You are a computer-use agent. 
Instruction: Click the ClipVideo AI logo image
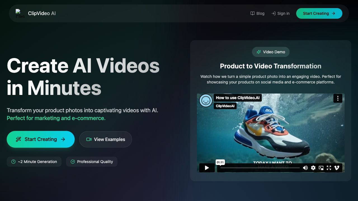coord(20,13)
